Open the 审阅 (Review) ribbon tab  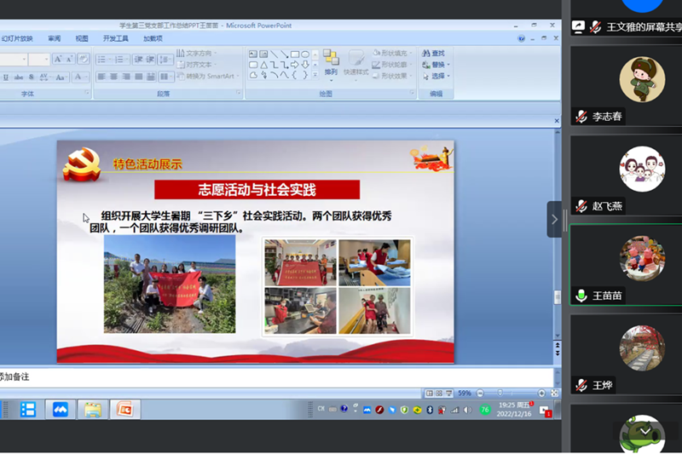[x=54, y=38]
